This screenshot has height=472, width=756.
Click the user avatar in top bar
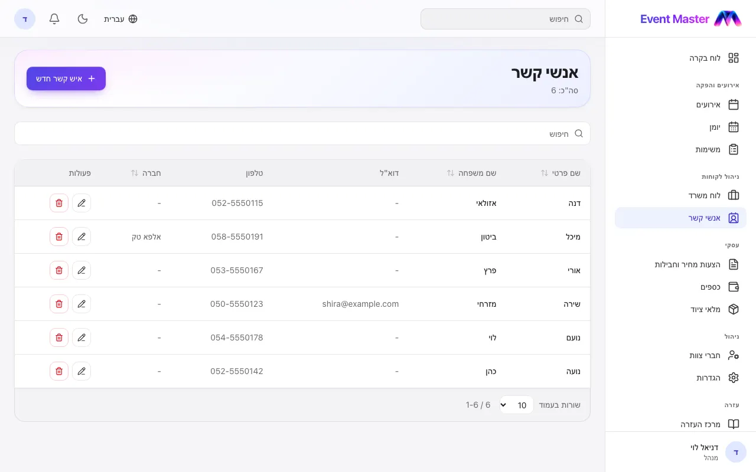pyautogui.click(x=25, y=19)
